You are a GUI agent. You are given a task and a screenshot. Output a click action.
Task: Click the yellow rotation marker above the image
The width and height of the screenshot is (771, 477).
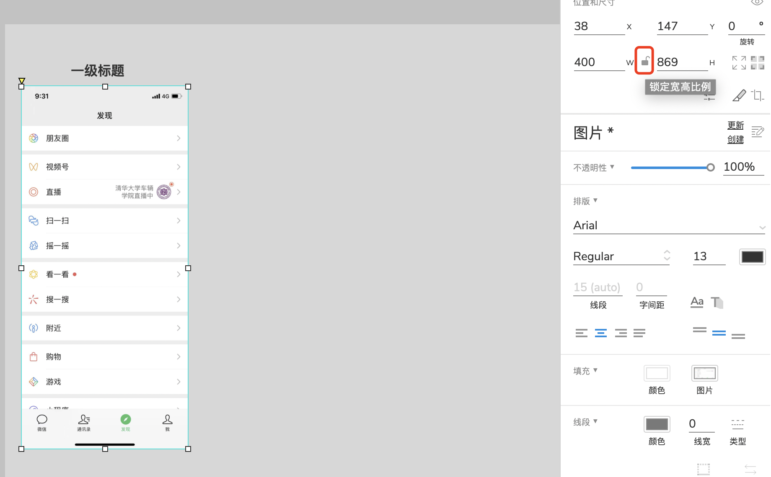point(22,80)
